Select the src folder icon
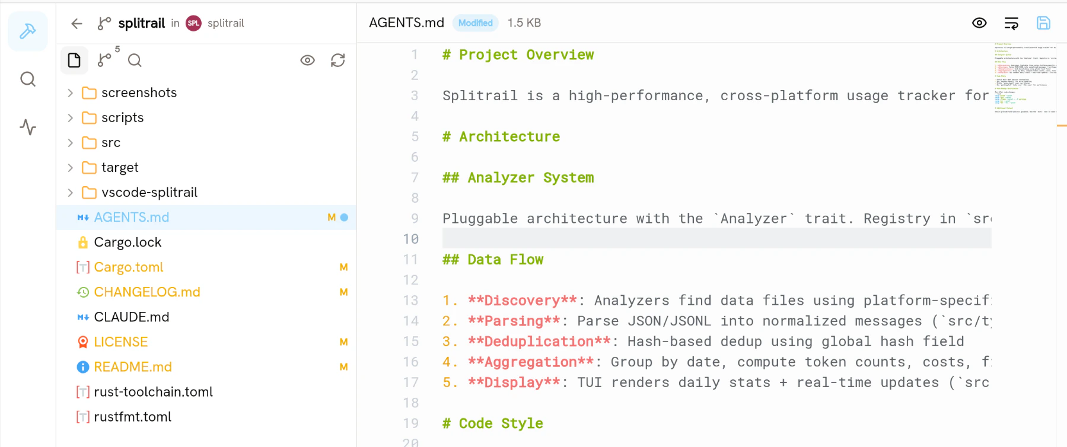Viewport: 1067px width, 447px height. pos(89,143)
